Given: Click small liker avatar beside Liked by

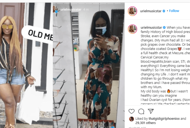Looking at the screenshot, I should 131,119.
